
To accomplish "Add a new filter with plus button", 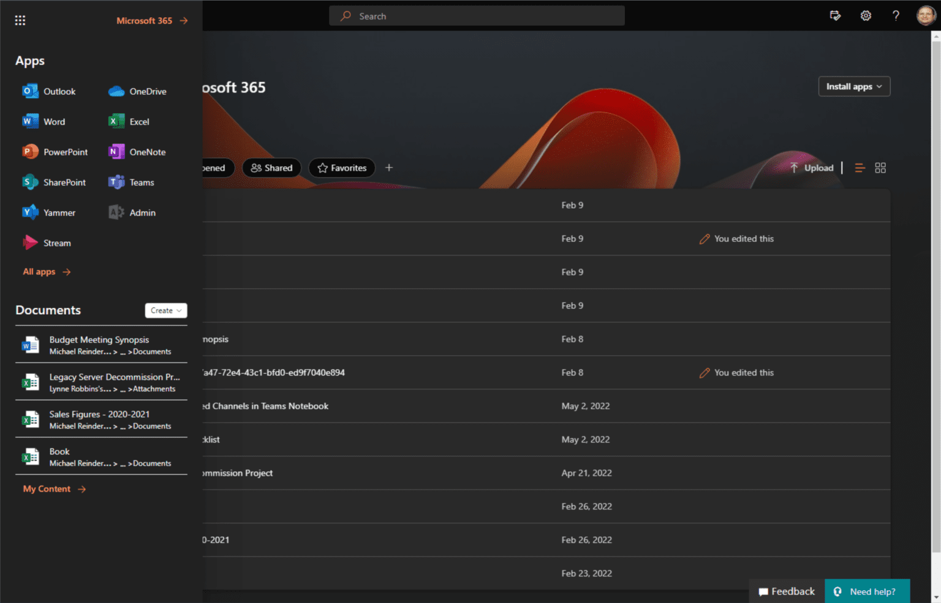I will [x=389, y=168].
